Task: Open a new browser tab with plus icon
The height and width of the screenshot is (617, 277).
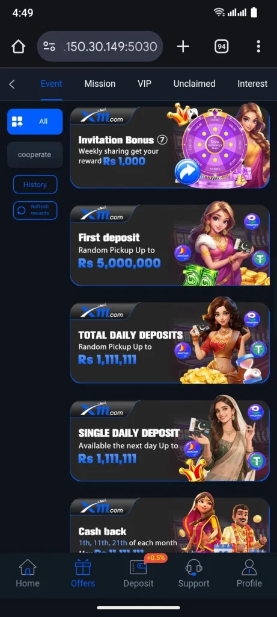Action: 183,46
